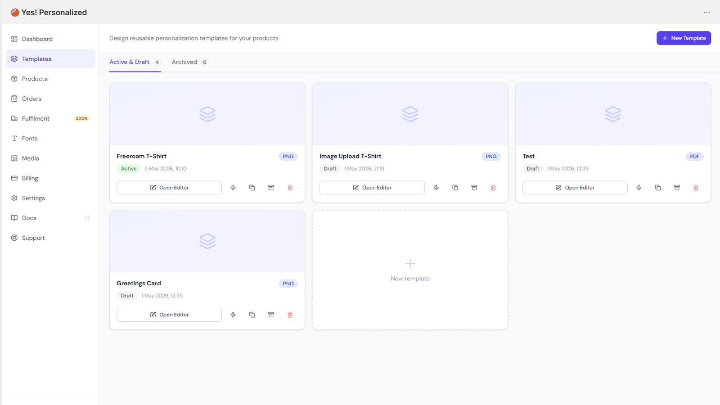Click the Image Upload T-Shirt preview thumbnail

[410, 114]
